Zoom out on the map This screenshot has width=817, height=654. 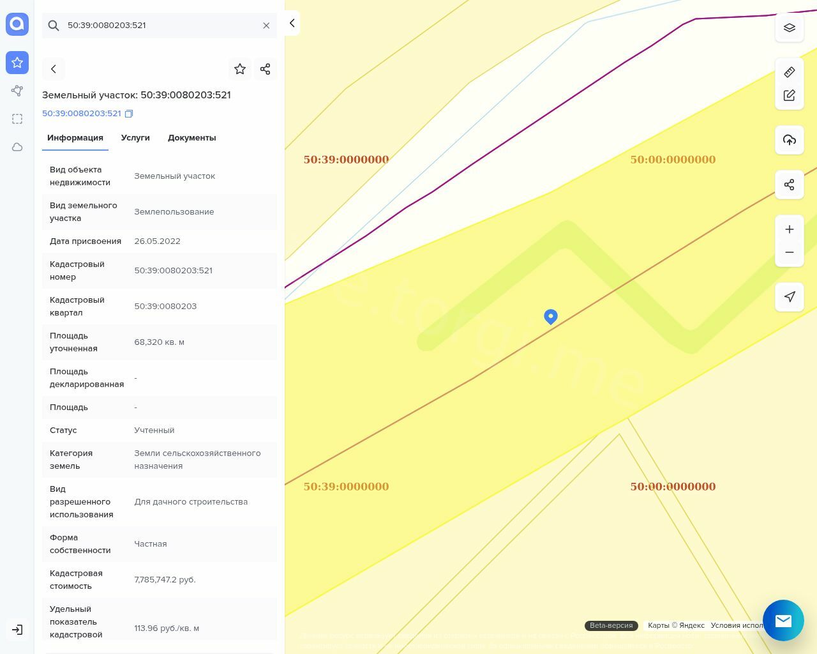pos(789,252)
